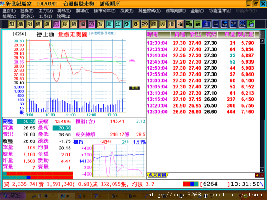
Task: Click the blue 成 folder icon
Action: pos(206,24)
